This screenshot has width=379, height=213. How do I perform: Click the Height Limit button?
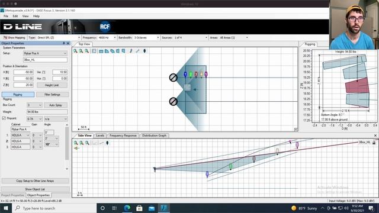[x=52, y=85]
